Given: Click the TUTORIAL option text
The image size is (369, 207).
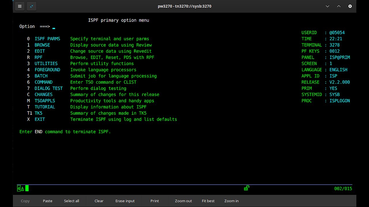Looking at the screenshot, I should coord(45,107).
